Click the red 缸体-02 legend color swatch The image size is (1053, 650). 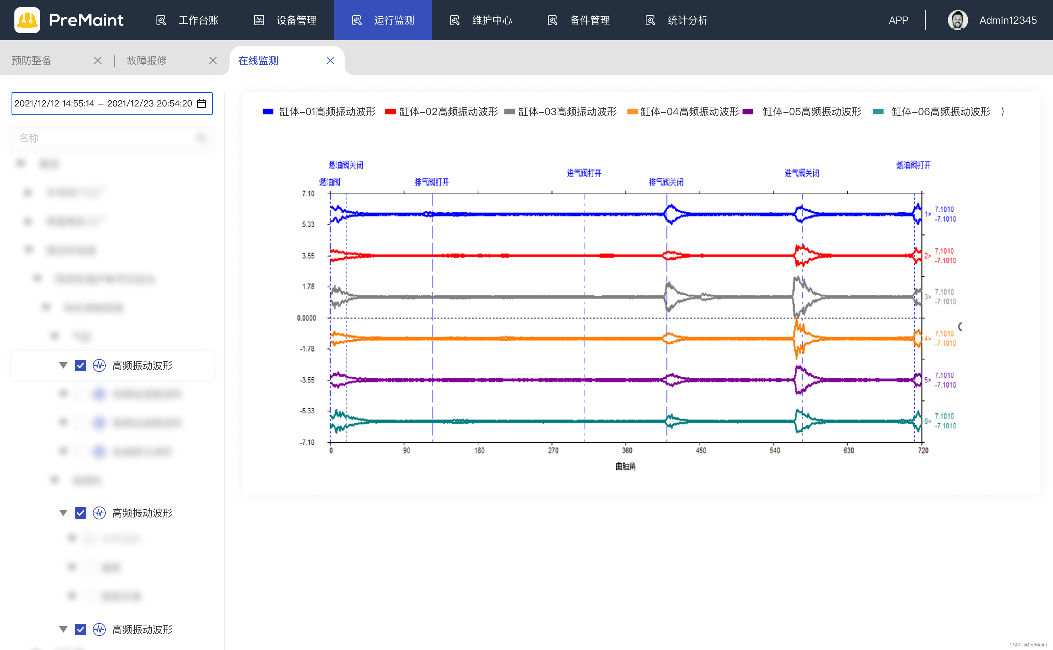pos(390,112)
